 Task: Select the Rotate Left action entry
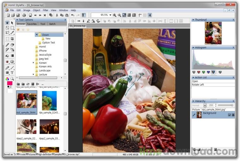click(x=198, y=85)
